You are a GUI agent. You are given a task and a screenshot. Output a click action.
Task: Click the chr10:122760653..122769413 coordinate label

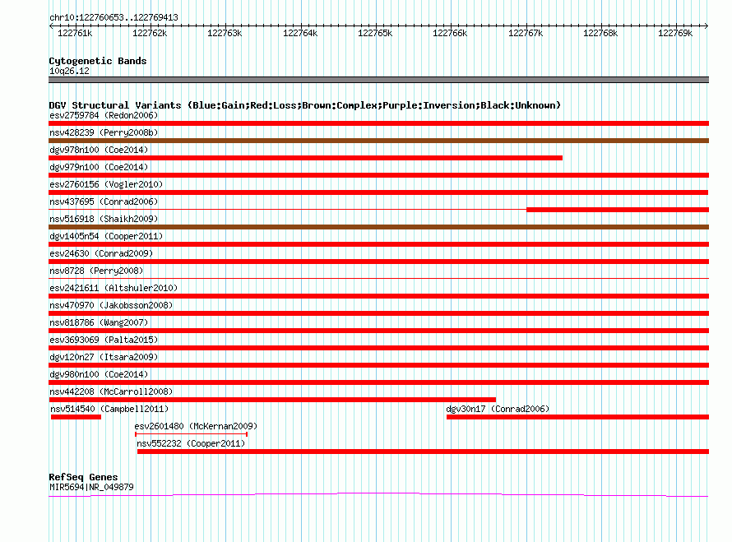click(x=114, y=17)
